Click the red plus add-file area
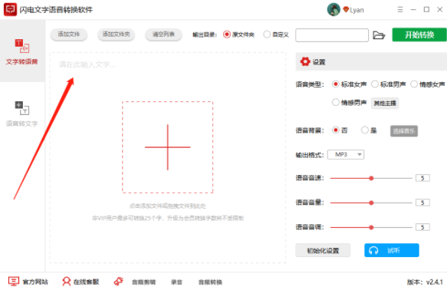This screenshot has height=290, width=447. 168,147
